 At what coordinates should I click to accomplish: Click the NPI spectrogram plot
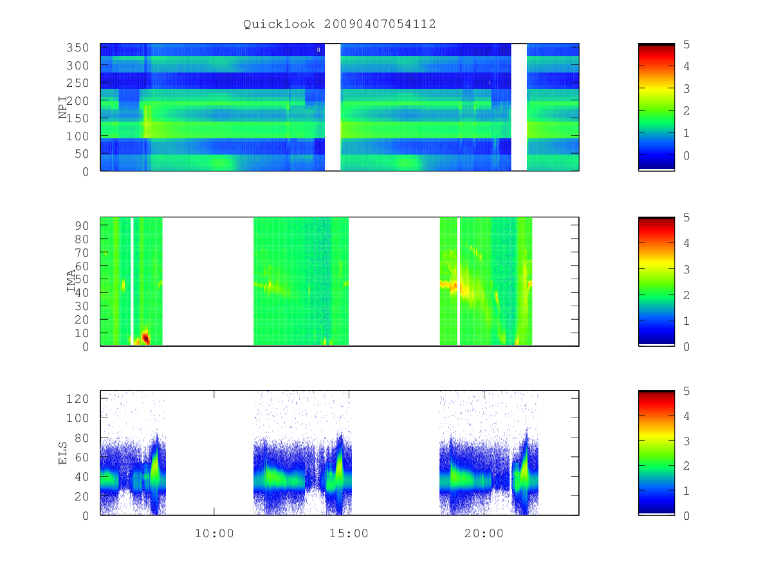pyautogui.click(x=340, y=107)
